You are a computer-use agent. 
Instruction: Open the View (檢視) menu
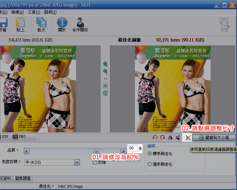pyautogui.click(x=17, y=12)
